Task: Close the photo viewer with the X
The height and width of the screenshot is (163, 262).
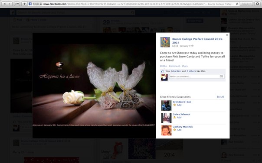Action: [227, 35]
